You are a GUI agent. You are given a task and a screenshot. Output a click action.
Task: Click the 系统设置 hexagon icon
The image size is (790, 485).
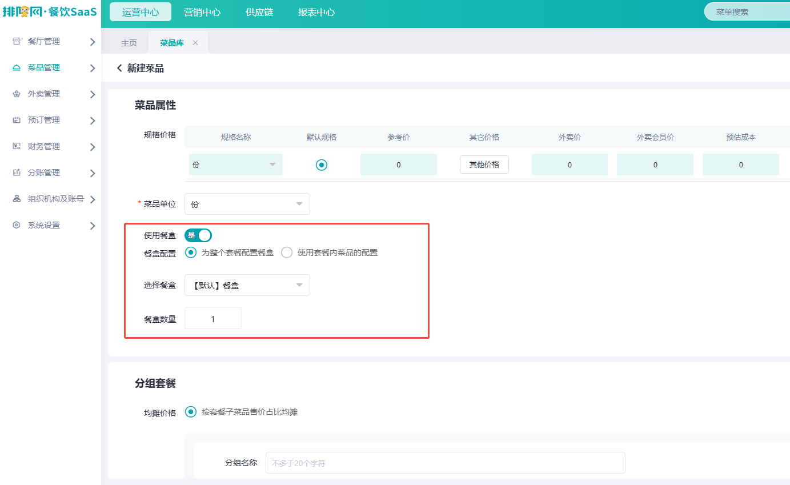[17, 225]
